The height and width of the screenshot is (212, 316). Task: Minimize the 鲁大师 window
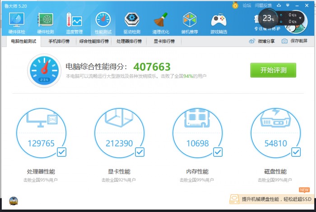click(x=297, y=5)
